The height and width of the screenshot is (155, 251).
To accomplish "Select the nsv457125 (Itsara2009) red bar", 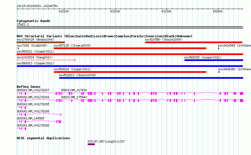I will click(x=130, y=48).
